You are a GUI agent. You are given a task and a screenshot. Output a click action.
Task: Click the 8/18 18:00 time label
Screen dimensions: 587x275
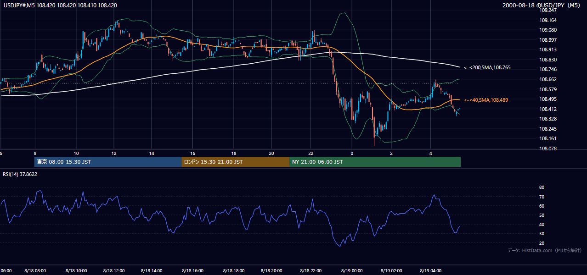233,271
